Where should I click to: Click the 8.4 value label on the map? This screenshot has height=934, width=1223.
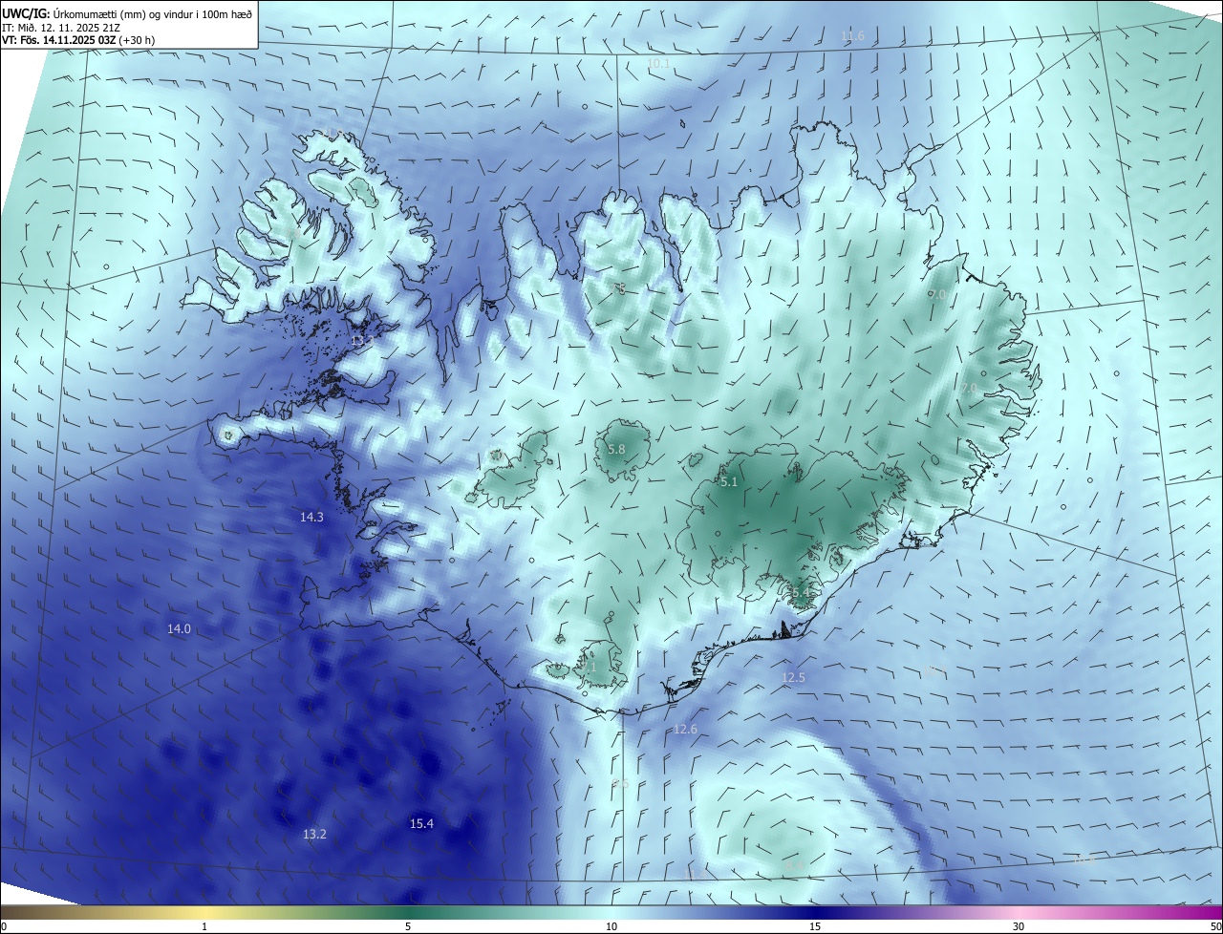(794, 865)
